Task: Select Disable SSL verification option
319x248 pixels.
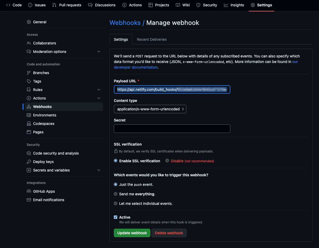Action: click(x=167, y=161)
